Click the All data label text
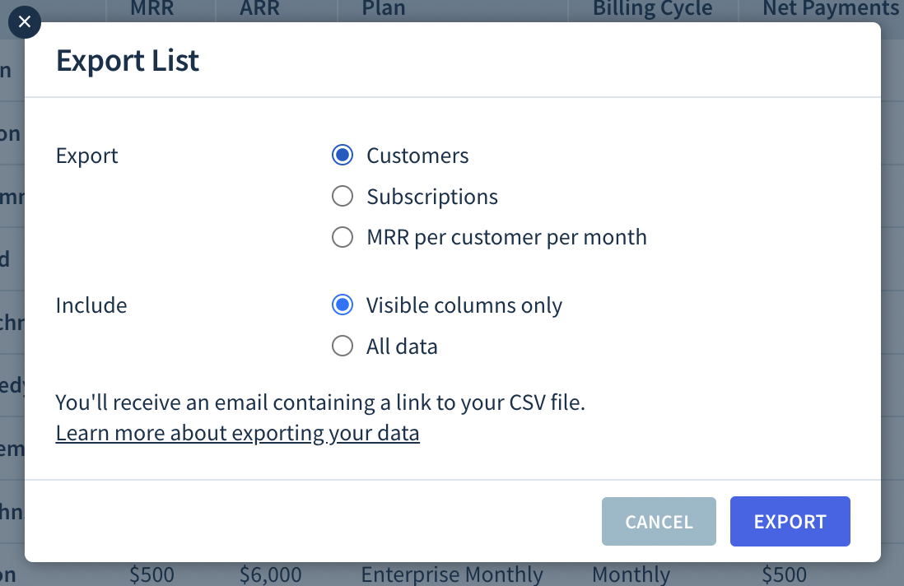The width and height of the screenshot is (904, 586). (402, 346)
